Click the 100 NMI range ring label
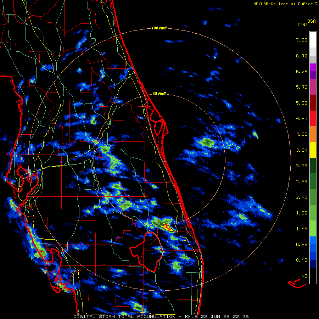Image resolution: width=319 pixels, height=319 pixels. (159, 28)
